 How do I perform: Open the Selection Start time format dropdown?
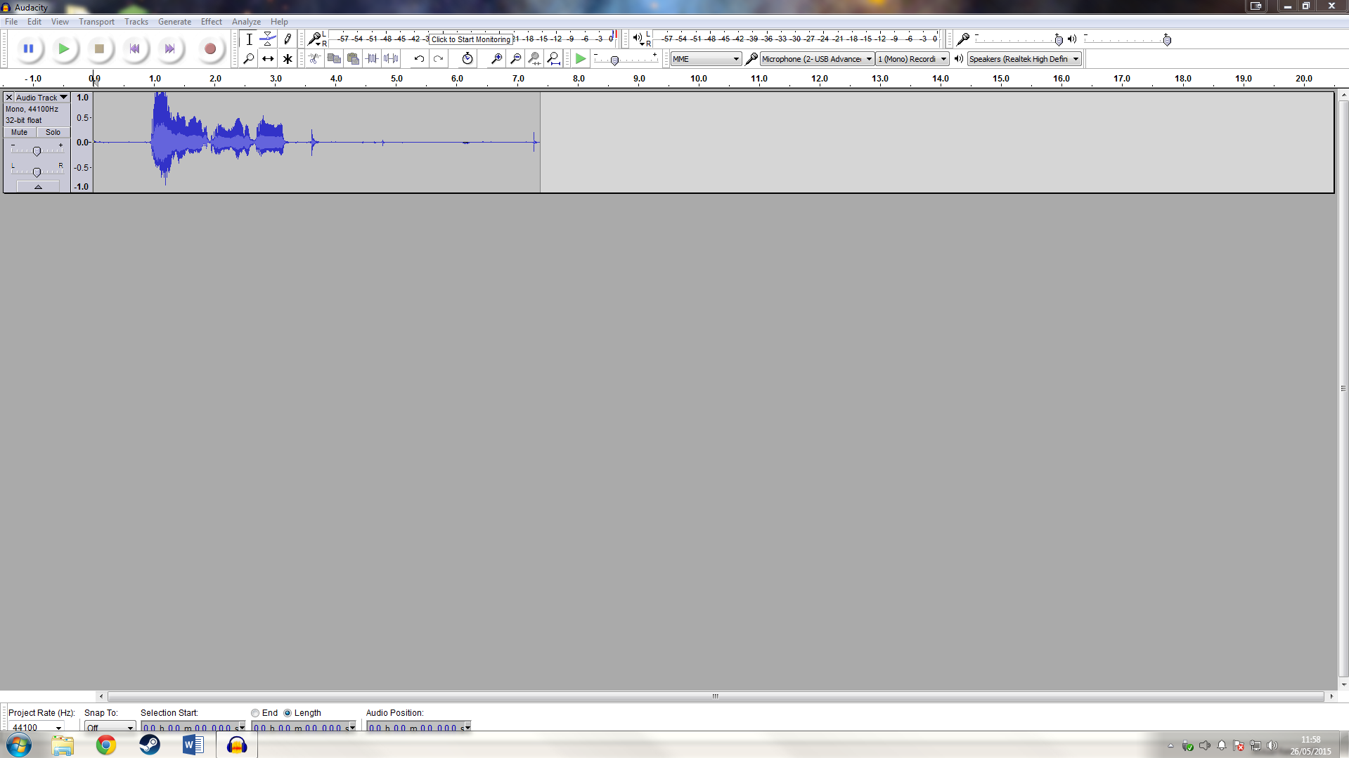pyautogui.click(x=241, y=727)
